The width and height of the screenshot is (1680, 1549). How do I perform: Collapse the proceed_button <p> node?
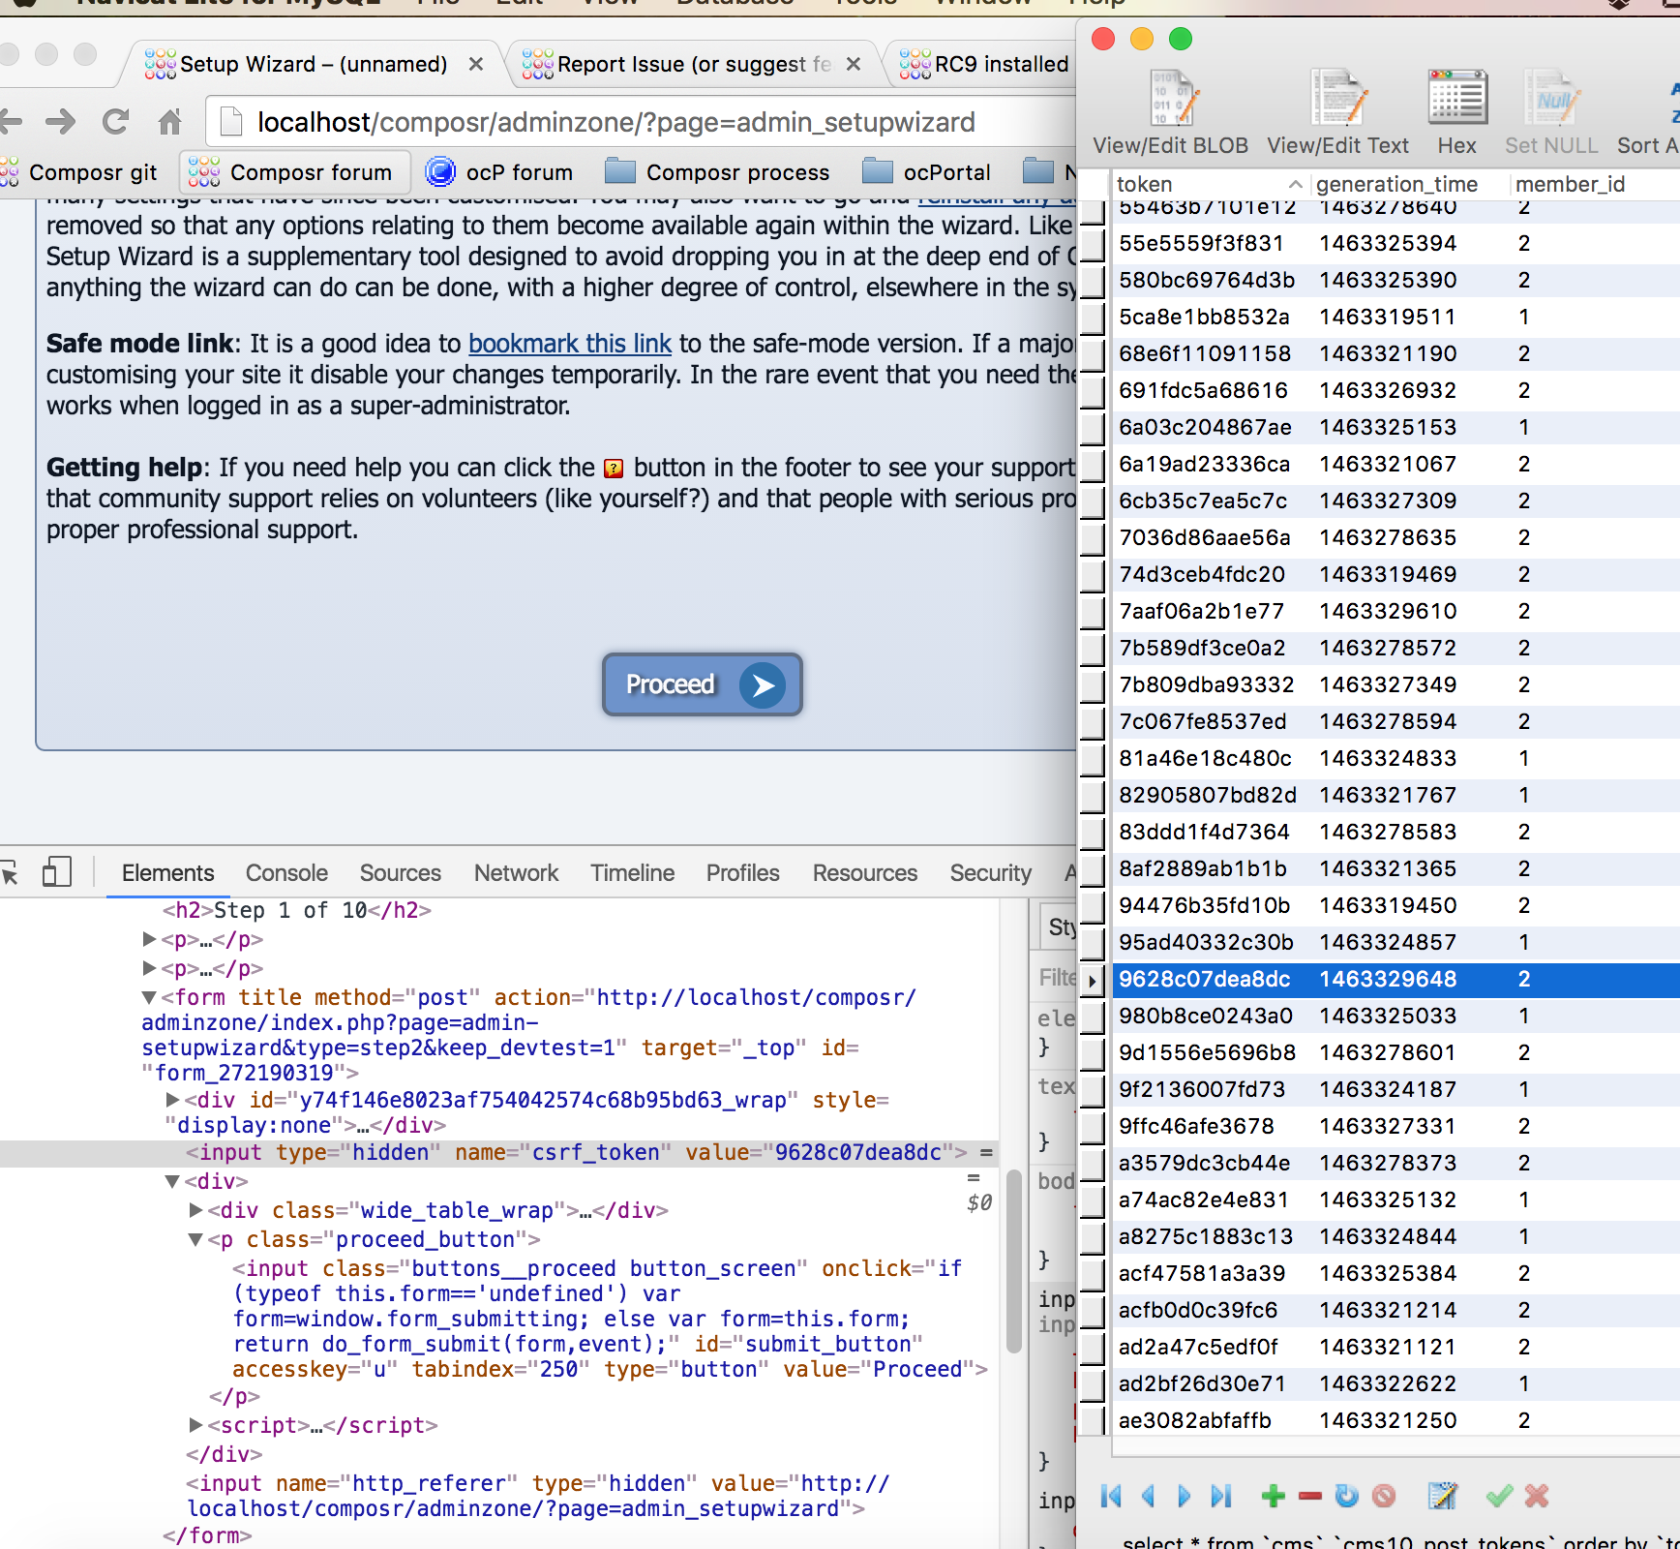pyautogui.click(x=195, y=1239)
